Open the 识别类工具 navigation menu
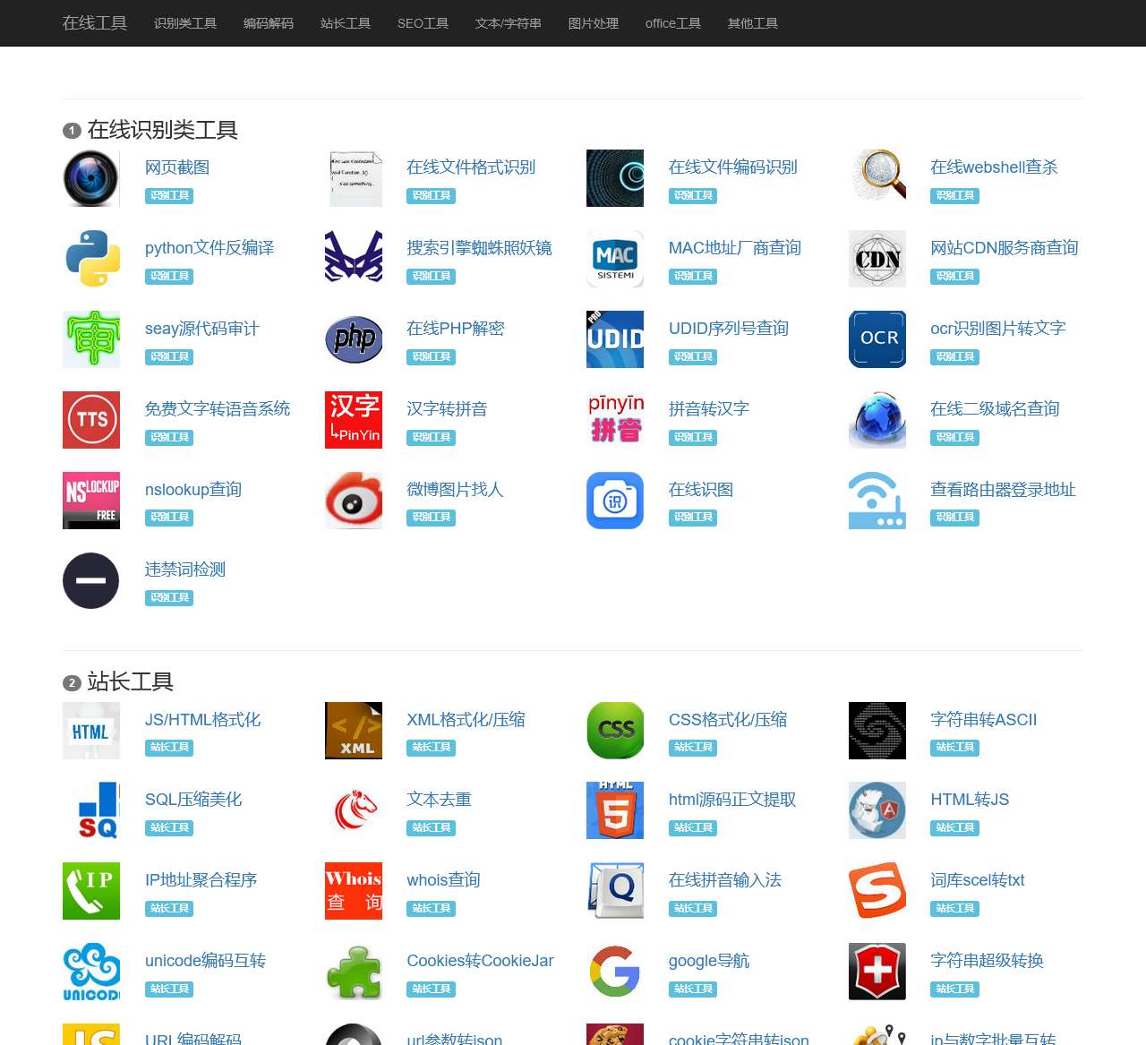Screen dimensions: 1146x1045 coord(185,23)
